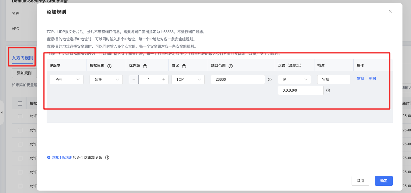
Task: Open the 允许 authorization policy dropdown
Action: pos(106,79)
